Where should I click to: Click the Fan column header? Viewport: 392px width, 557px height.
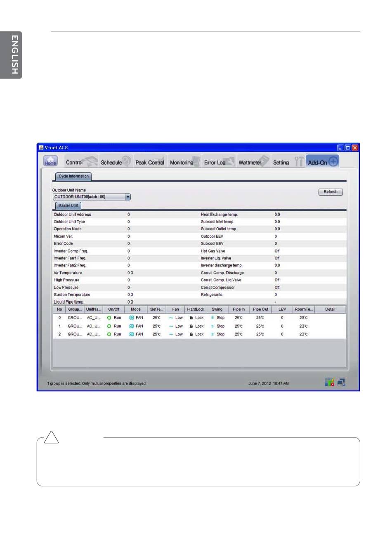click(175, 309)
